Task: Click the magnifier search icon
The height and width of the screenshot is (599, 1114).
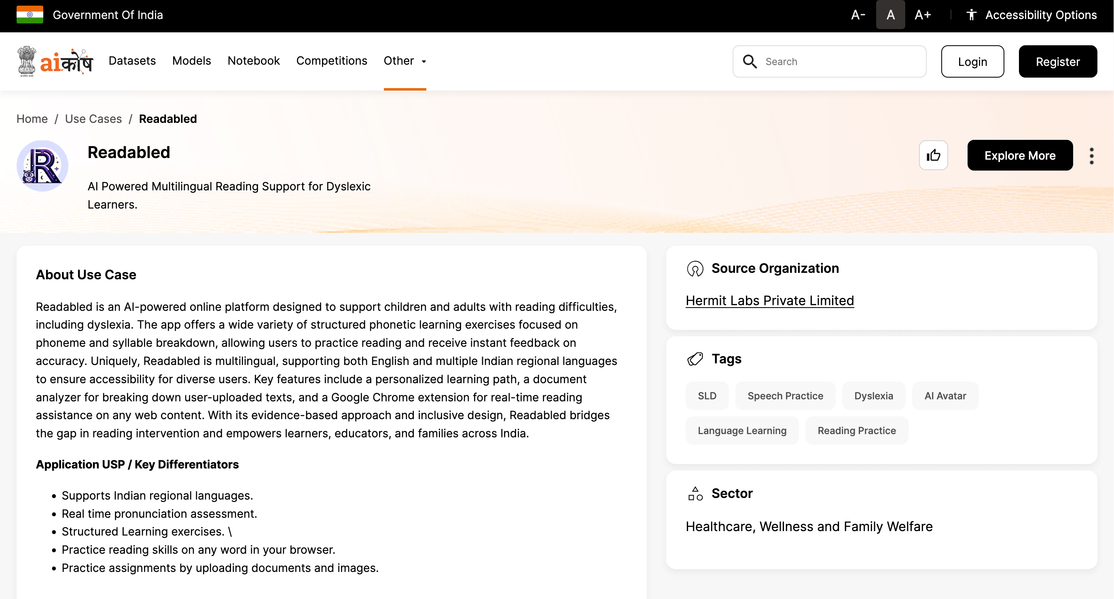Action: (750, 61)
